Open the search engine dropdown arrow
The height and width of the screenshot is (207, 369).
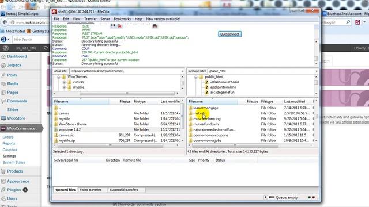click(x=9, y=40)
